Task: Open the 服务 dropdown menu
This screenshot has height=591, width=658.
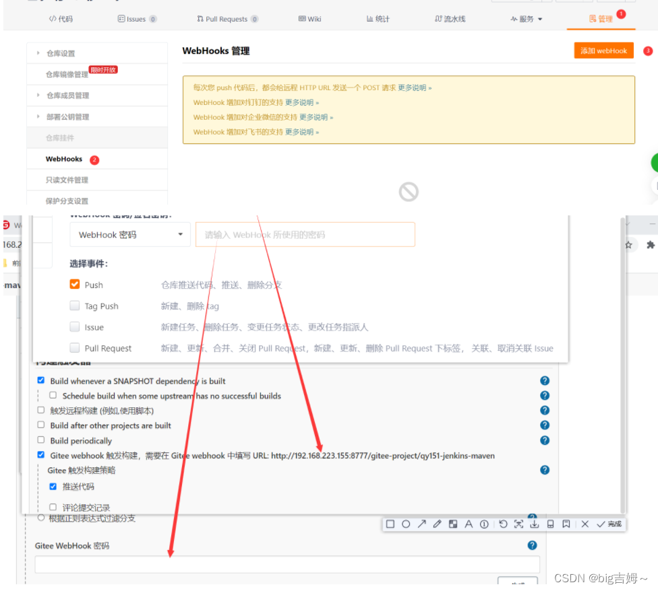Action: click(x=527, y=19)
